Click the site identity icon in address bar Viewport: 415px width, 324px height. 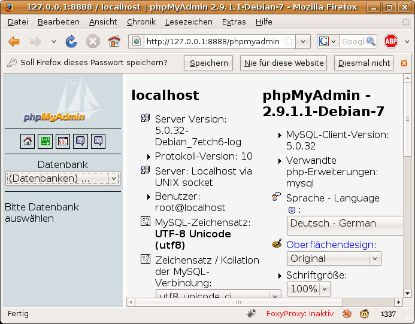[137, 41]
